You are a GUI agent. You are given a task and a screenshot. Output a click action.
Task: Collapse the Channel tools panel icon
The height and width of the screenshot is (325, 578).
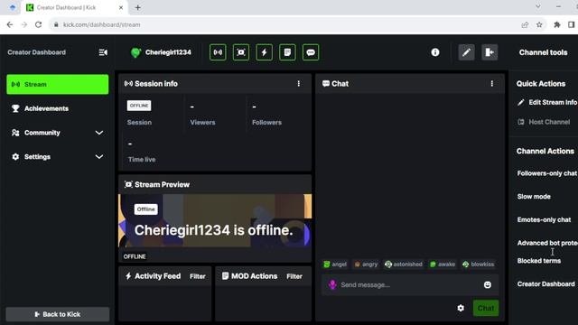(x=489, y=52)
